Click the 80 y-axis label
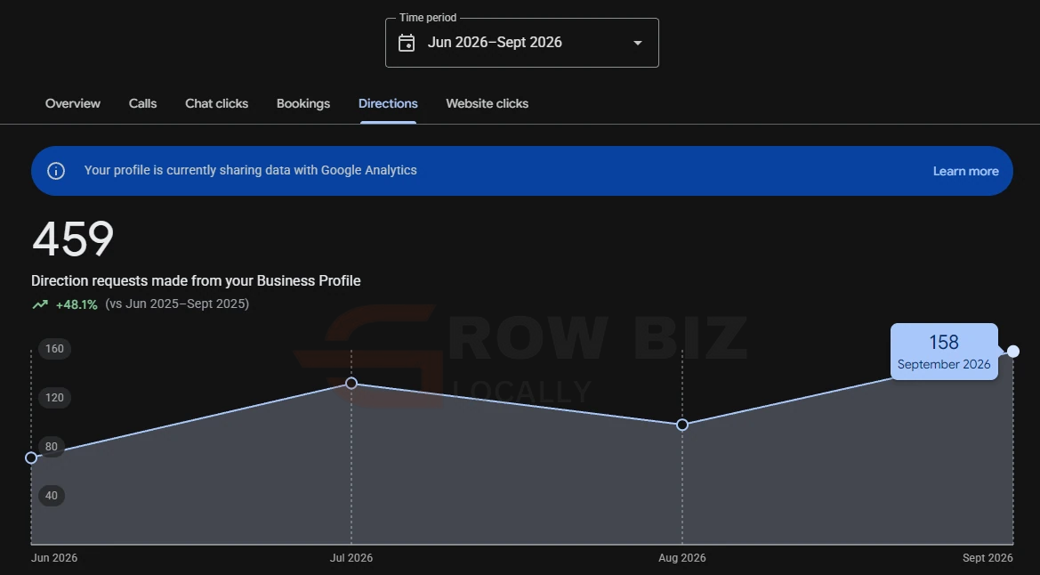 51,447
